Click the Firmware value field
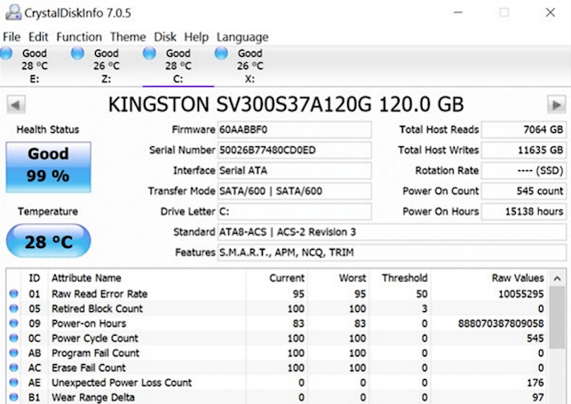571x404 pixels. coord(294,130)
